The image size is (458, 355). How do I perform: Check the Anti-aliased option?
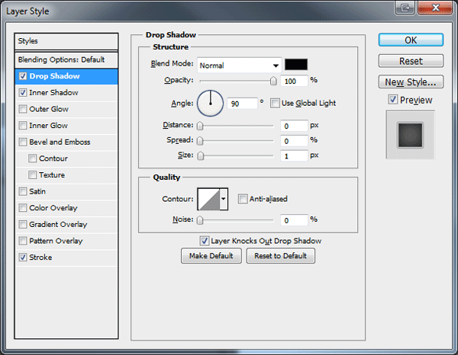243,199
